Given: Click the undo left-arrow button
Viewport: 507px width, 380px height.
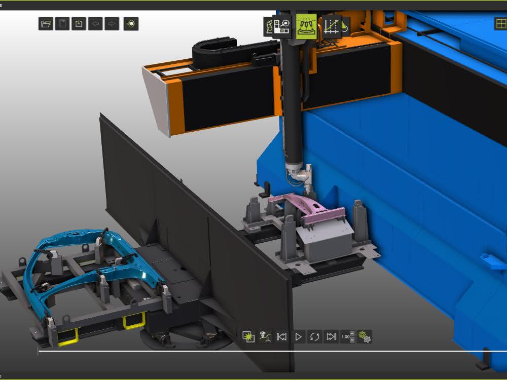Looking at the screenshot, I should pos(95,24).
